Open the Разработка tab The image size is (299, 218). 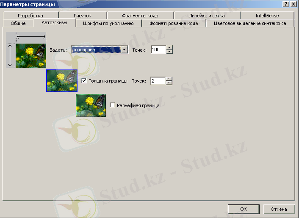click(30, 15)
